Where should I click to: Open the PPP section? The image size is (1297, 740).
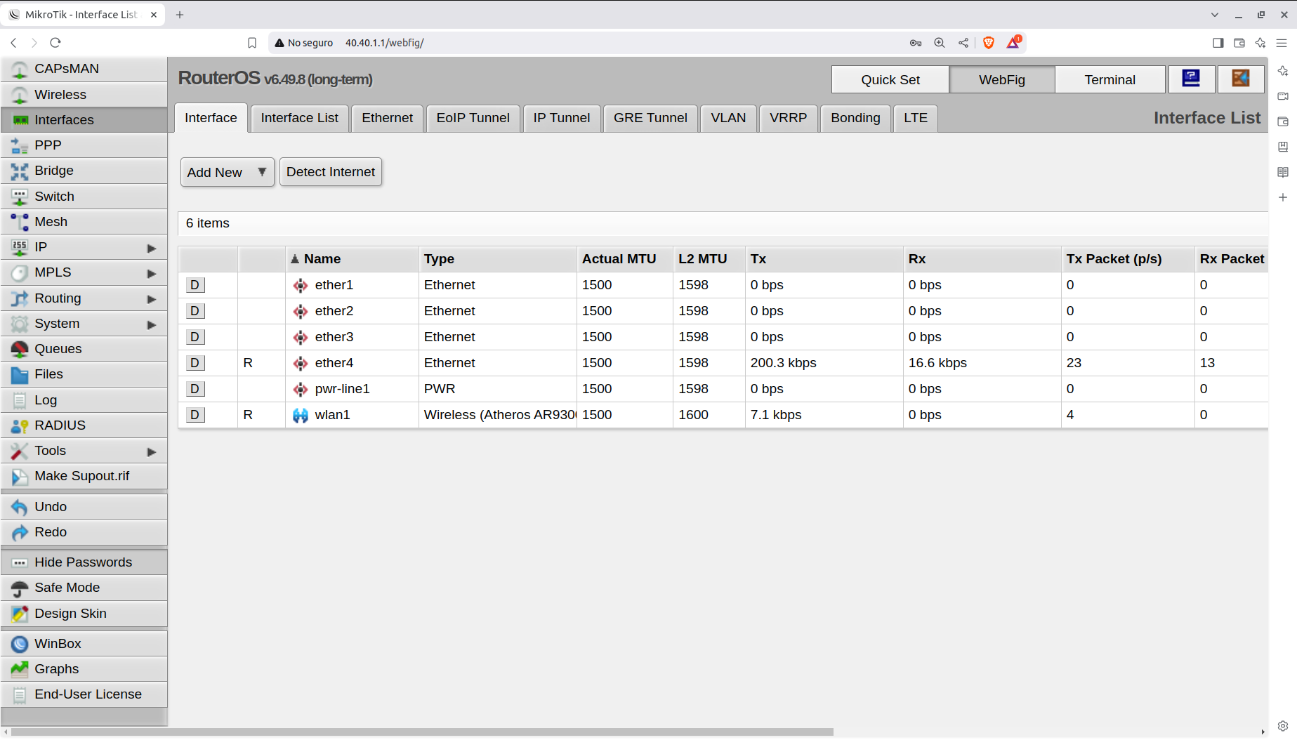click(84, 145)
